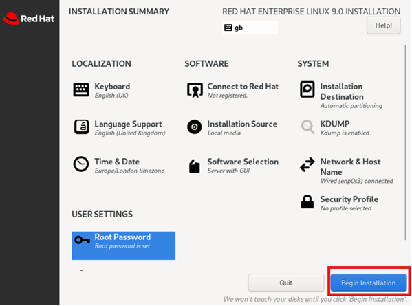
Task: Click the Time & Date clock icon
Action: (81, 164)
